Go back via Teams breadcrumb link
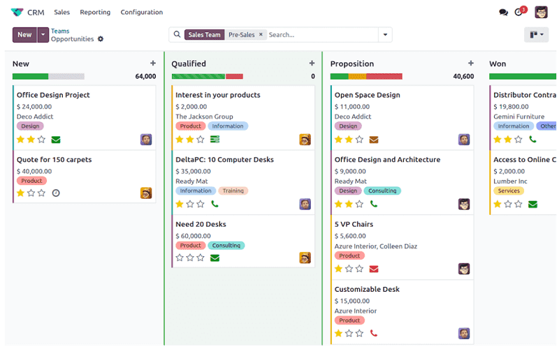Viewport: 559px width, 349px height. pyautogui.click(x=60, y=31)
